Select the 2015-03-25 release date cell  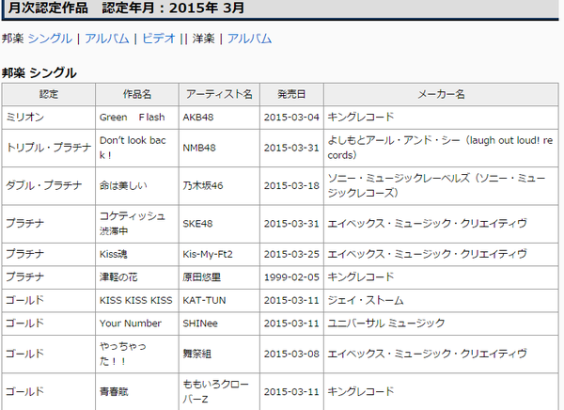(291, 254)
